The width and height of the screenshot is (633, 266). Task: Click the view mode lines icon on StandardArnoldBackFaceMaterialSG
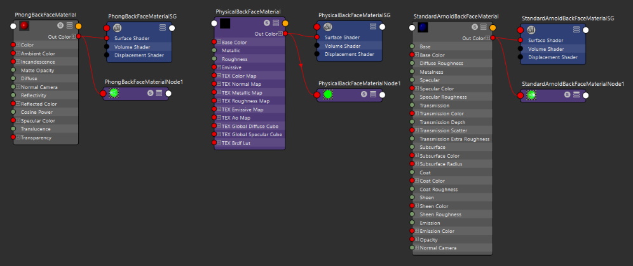coord(576,29)
